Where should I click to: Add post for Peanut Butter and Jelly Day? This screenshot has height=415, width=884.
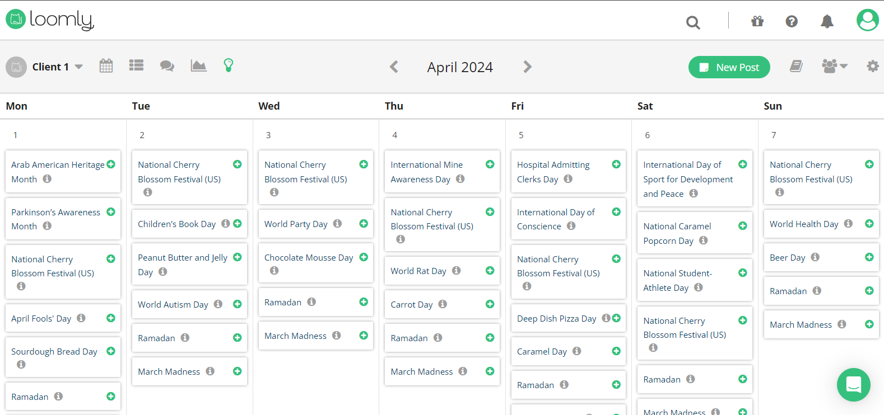point(238,257)
